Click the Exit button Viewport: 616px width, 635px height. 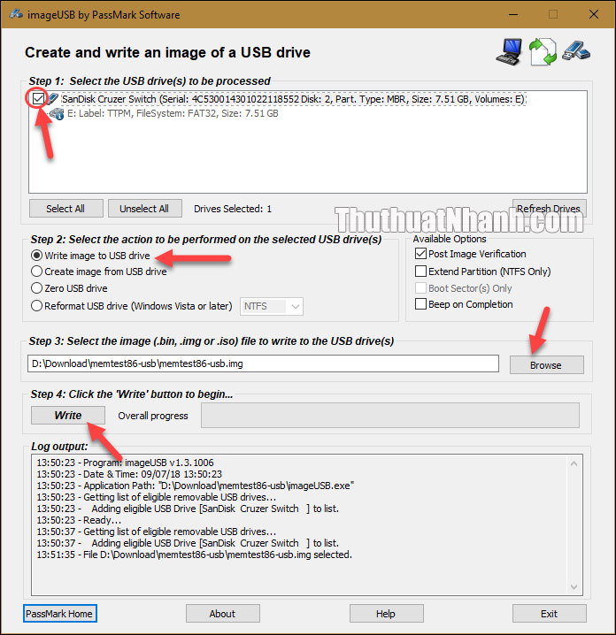(549, 614)
